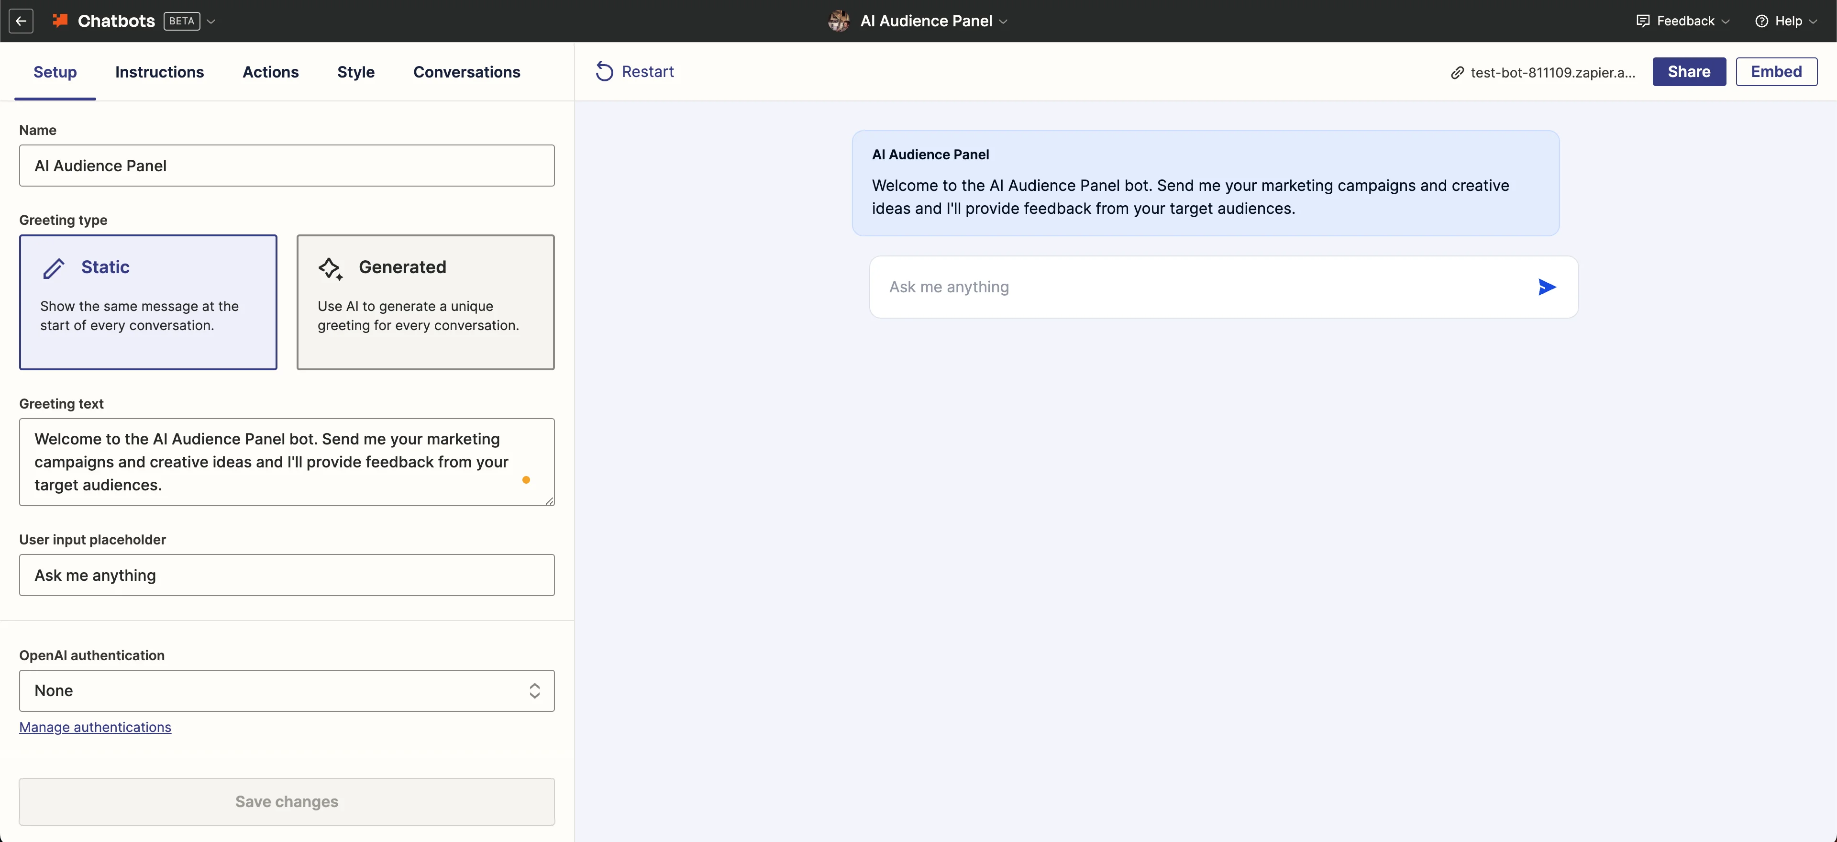The image size is (1837, 842).
Task: Expand the Chatbots BETA chevron menu
Action: [x=211, y=22]
